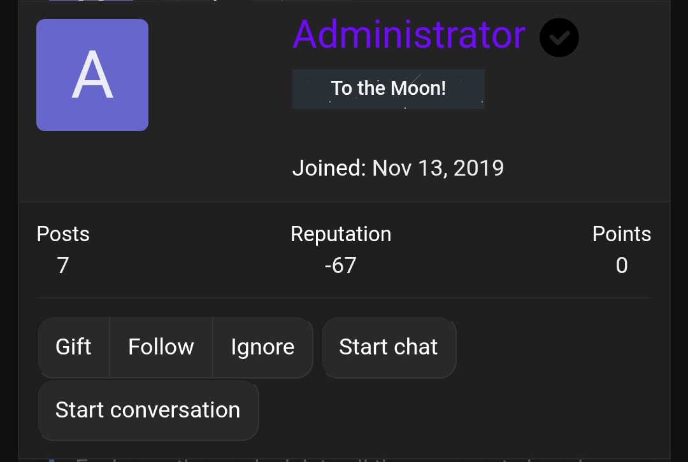
Task: Click the Start chat bubble icon button
Action: click(x=389, y=347)
